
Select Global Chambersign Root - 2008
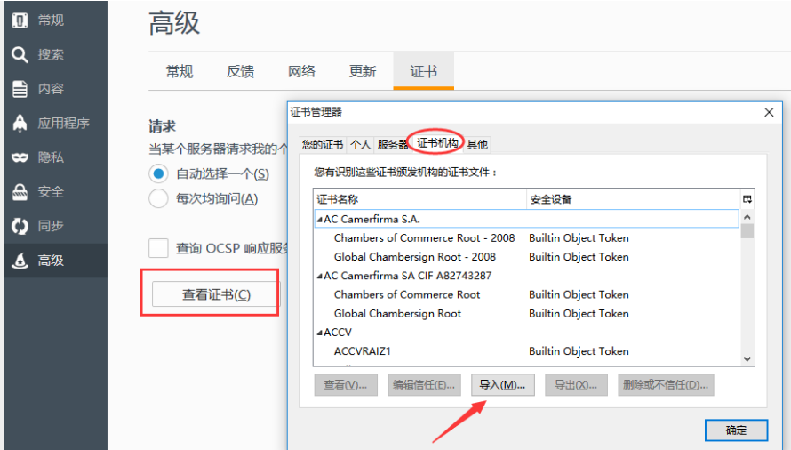(x=415, y=257)
